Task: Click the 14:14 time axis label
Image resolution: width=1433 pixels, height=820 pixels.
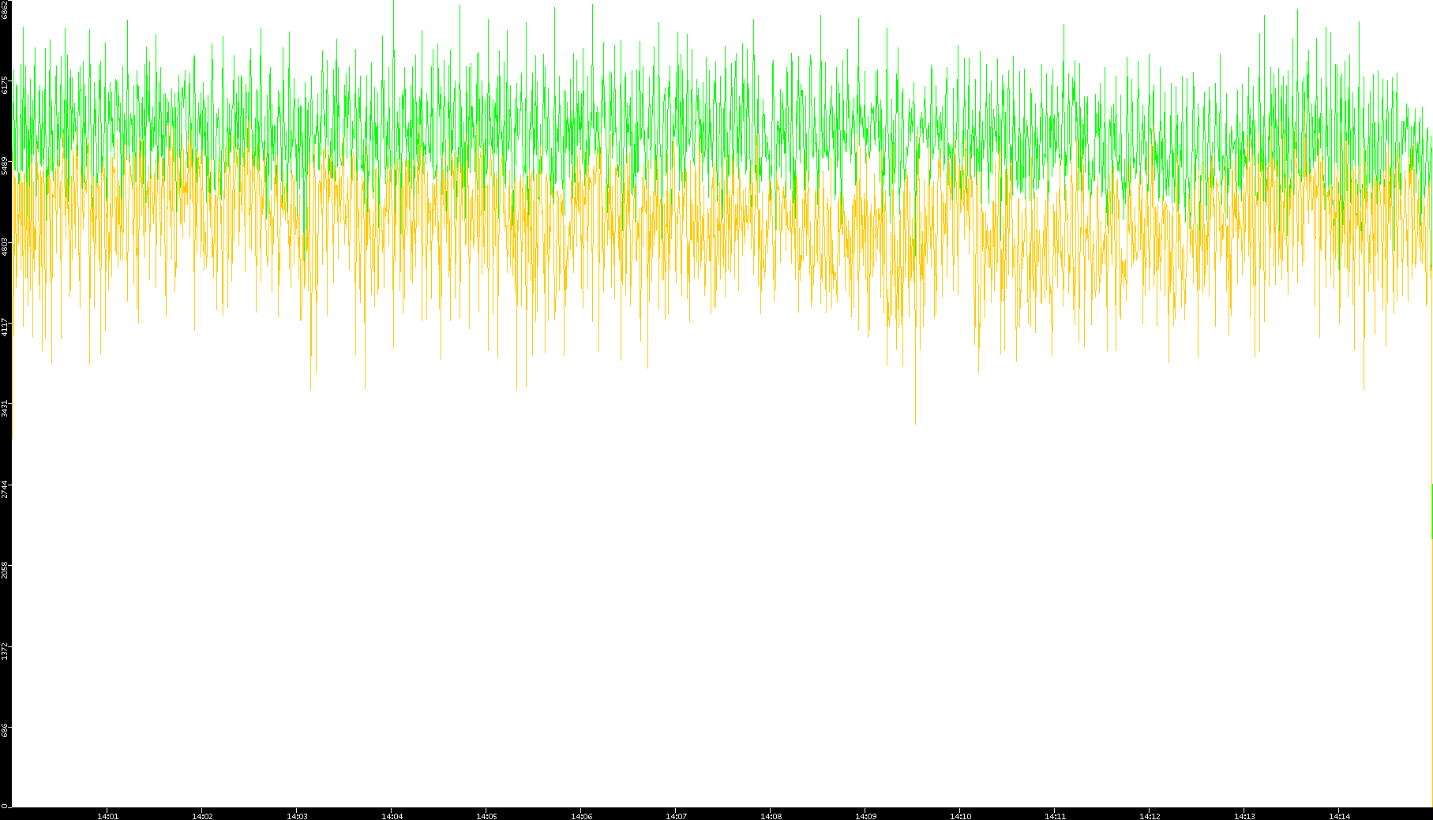Action: tap(1339, 816)
